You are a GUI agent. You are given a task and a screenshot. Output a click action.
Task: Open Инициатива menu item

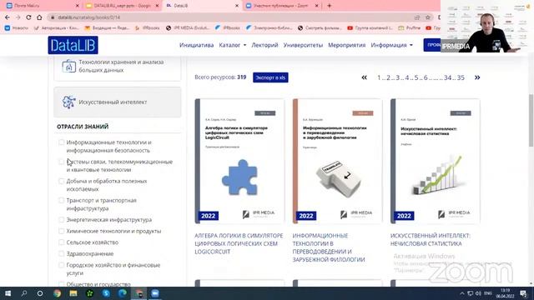click(197, 45)
